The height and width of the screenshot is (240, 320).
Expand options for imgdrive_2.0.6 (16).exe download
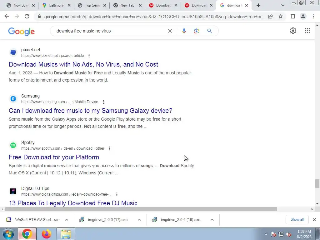pos(212,220)
